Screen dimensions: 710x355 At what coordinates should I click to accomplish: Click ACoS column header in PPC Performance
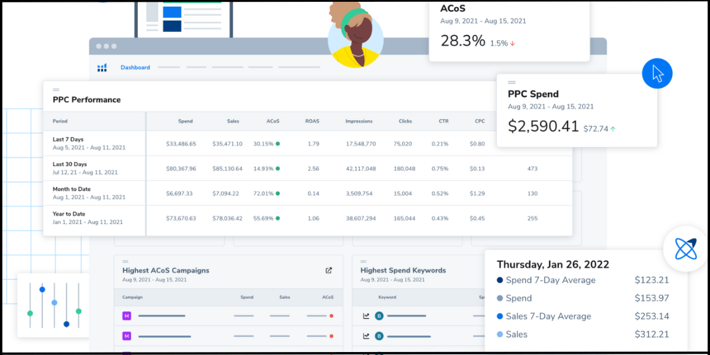click(273, 121)
